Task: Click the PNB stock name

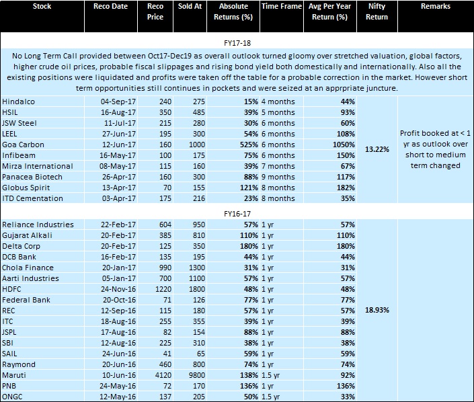Action: tap(9, 386)
